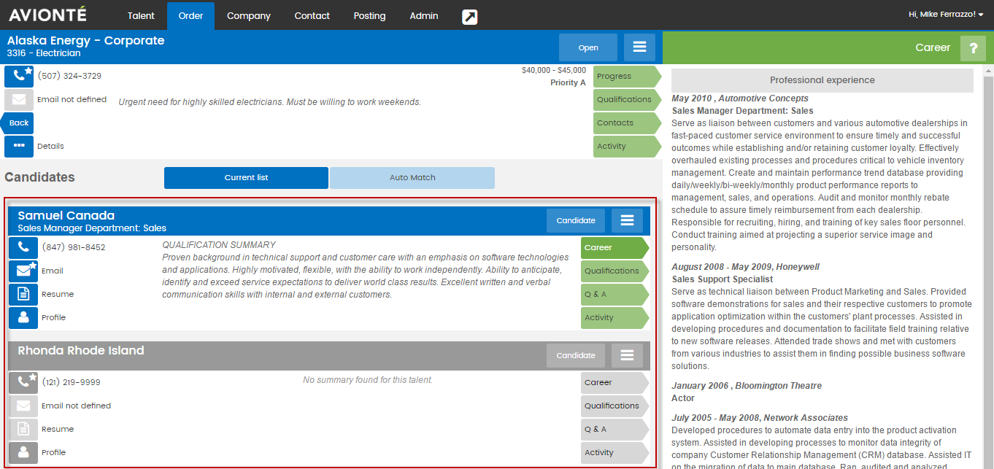Screen dimensions: 994x469
Task: Click Rhonda Rhode Island's phone icon
Action: coord(23,382)
